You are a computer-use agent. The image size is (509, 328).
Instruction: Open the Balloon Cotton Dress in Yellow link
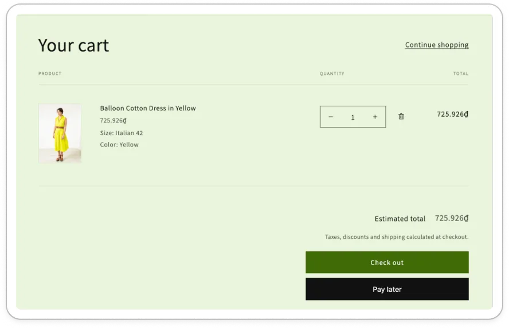(148, 108)
